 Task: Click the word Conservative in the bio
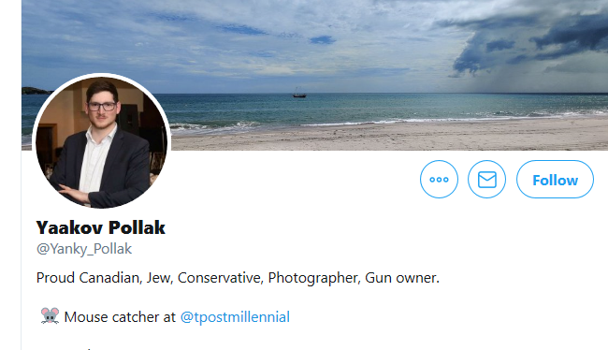(220, 278)
